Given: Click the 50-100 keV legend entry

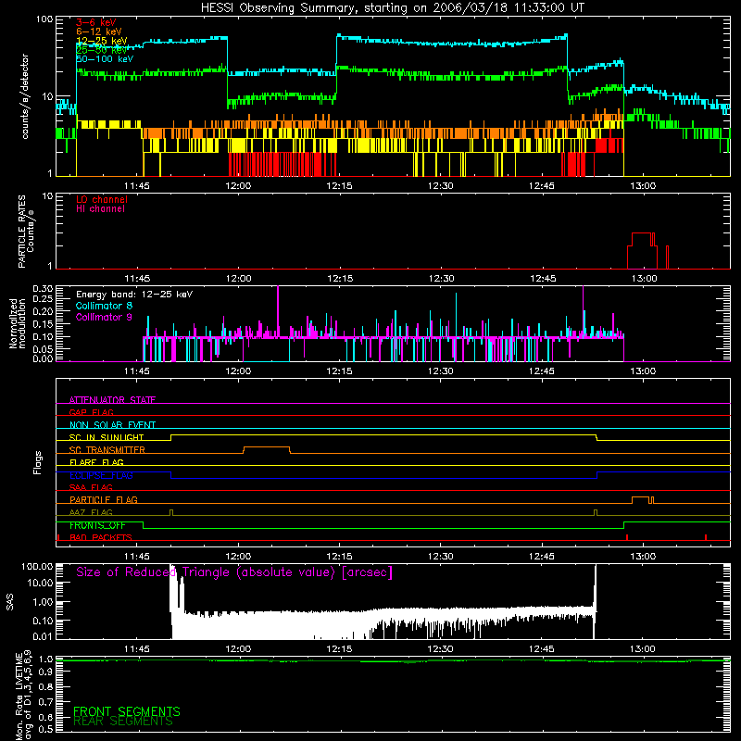Looking at the screenshot, I should coord(105,59).
